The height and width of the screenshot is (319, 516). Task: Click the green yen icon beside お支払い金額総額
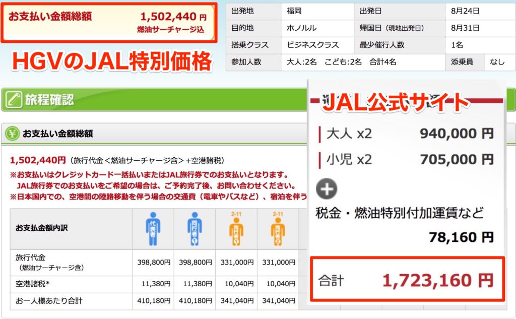tap(12, 134)
